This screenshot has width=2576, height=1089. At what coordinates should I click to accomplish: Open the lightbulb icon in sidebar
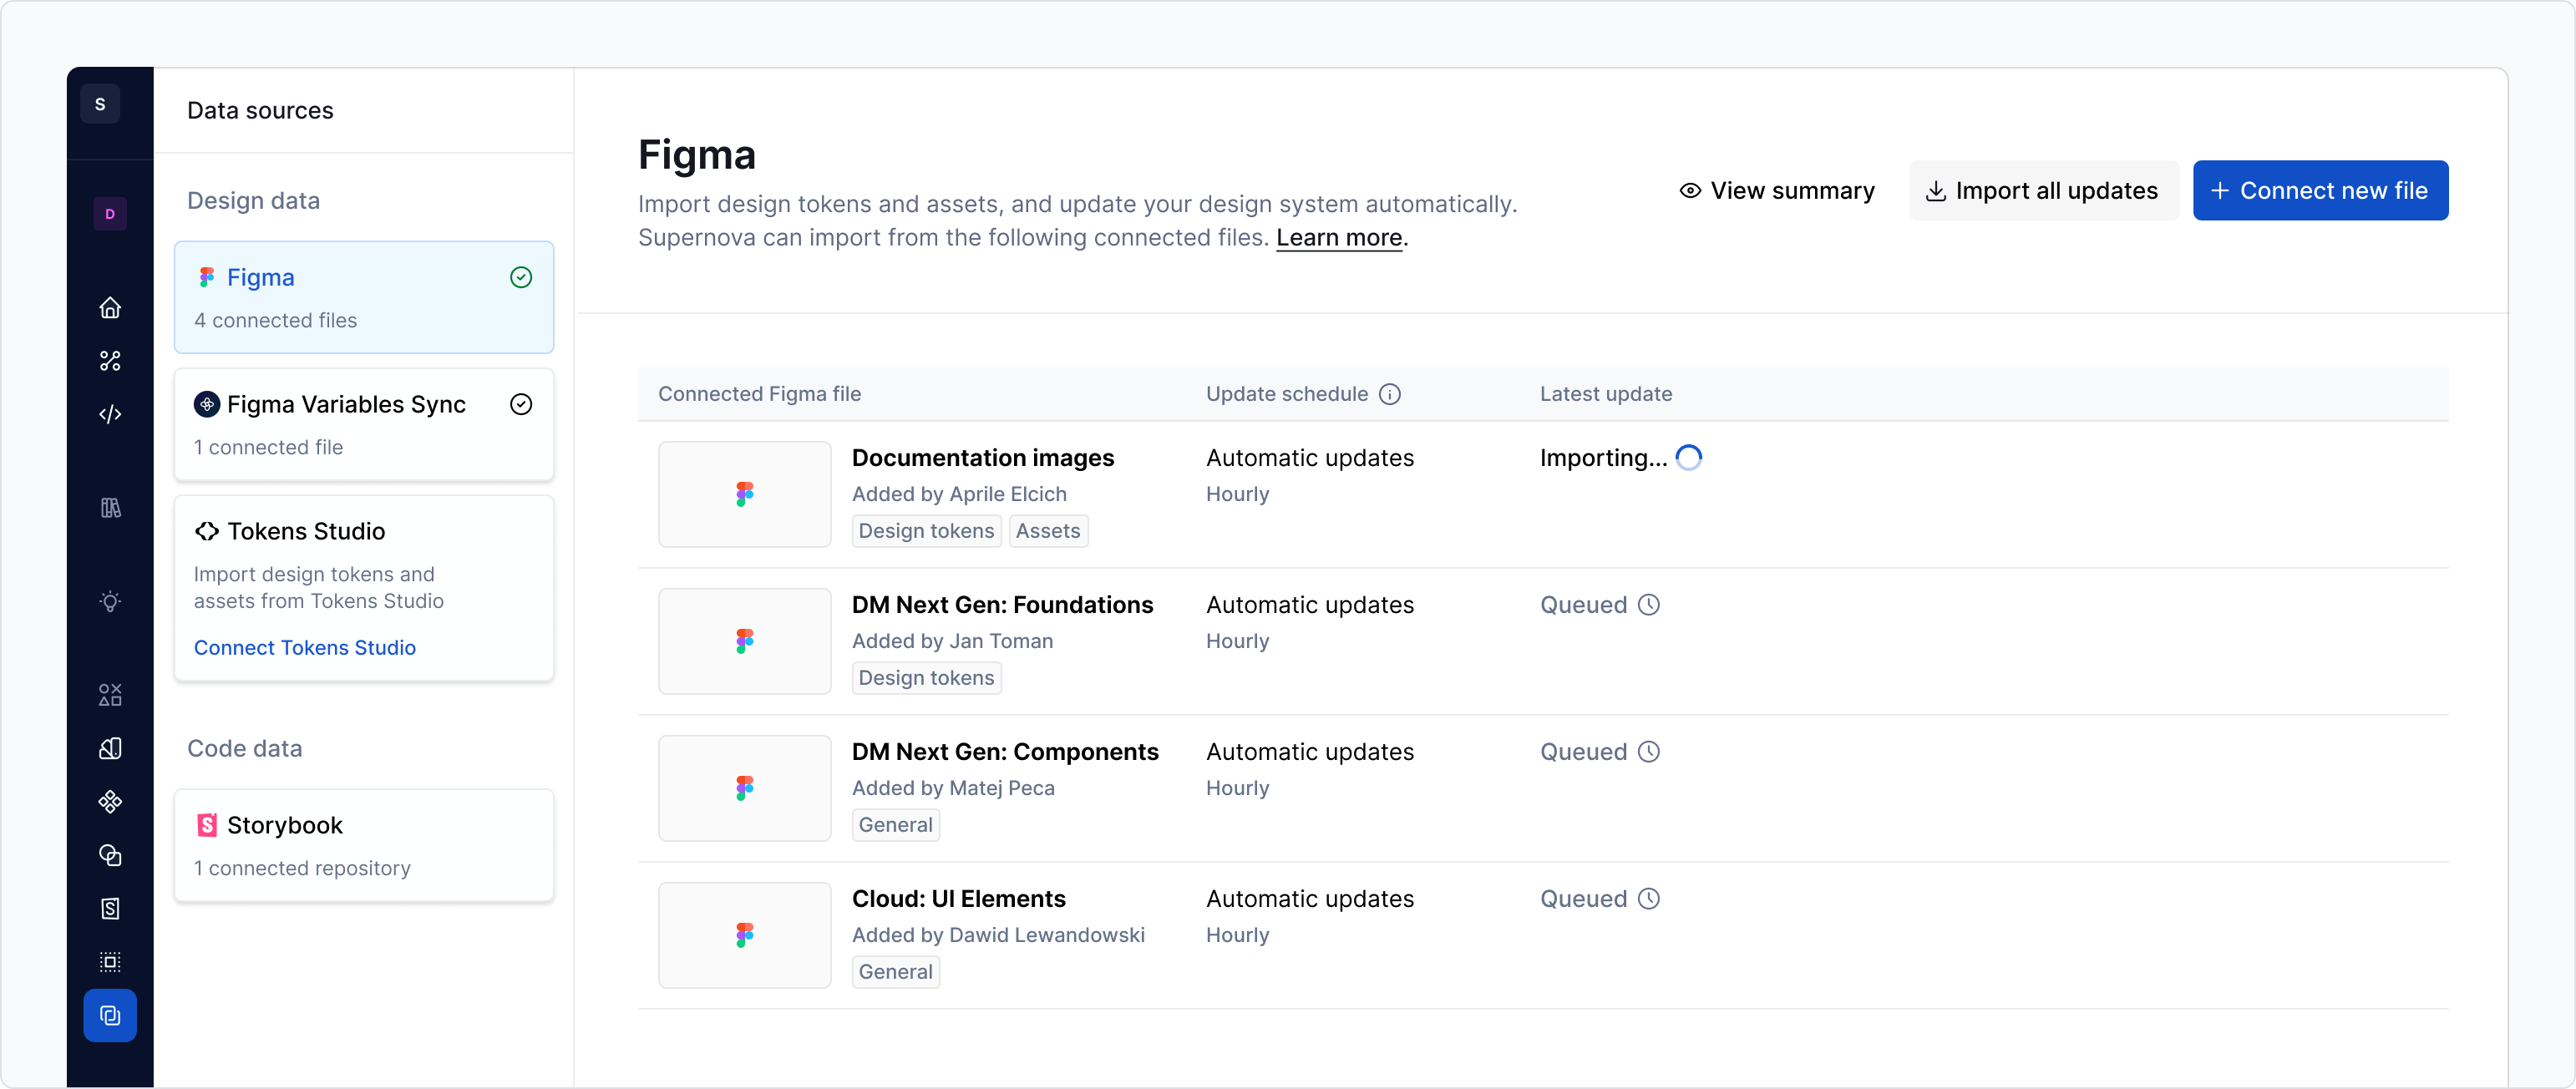[110, 601]
